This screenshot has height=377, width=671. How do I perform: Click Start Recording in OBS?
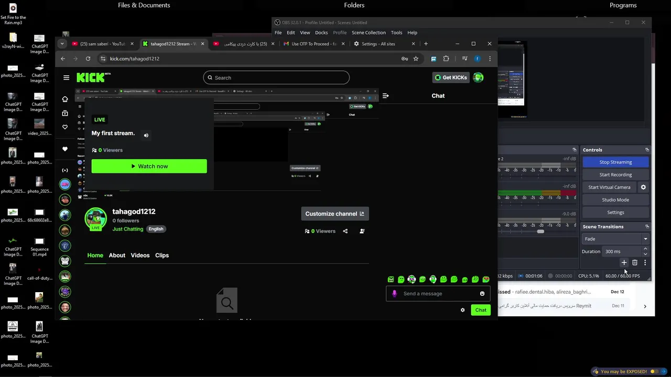tap(615, 175)
